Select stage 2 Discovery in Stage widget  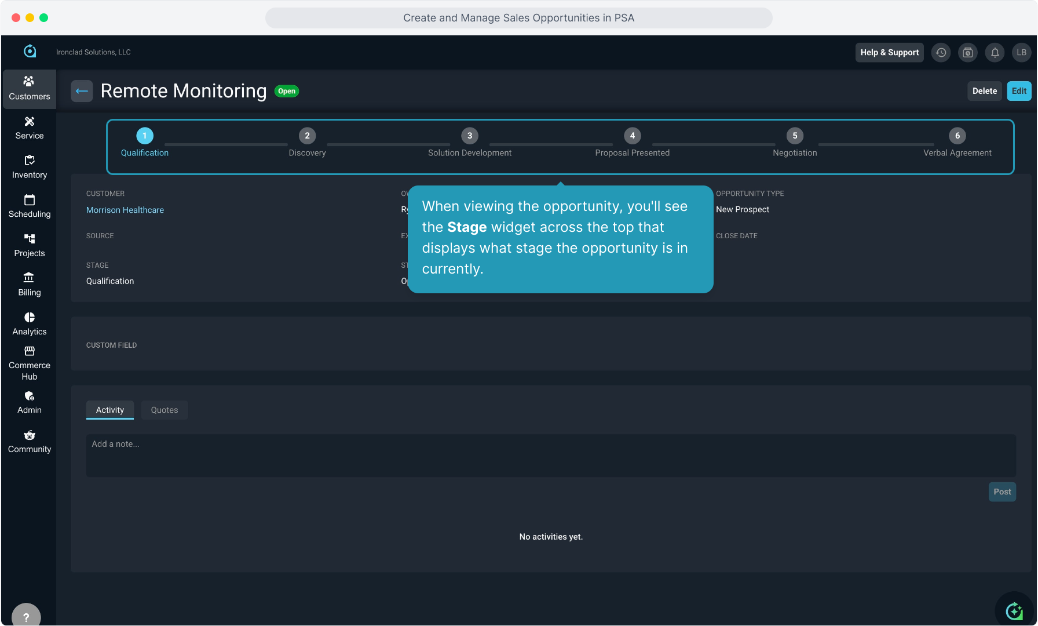click(x=307, y=136)
